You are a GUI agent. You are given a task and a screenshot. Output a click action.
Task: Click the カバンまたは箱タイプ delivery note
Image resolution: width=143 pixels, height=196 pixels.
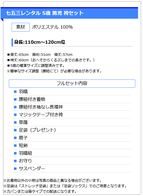tap(40, 192)
